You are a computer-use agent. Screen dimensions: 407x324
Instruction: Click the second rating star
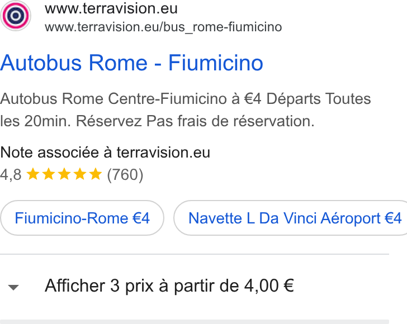click(x=49, y=174)
